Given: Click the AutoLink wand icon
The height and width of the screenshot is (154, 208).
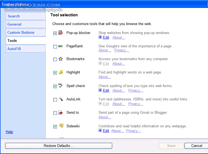Looking at the screenshot, I should pyautogui.click(x=60, y=99).
